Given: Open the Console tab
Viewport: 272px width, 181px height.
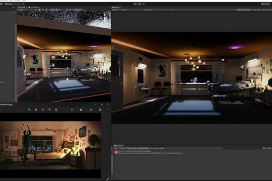Looking at the screenshot, I should point(118,146).
